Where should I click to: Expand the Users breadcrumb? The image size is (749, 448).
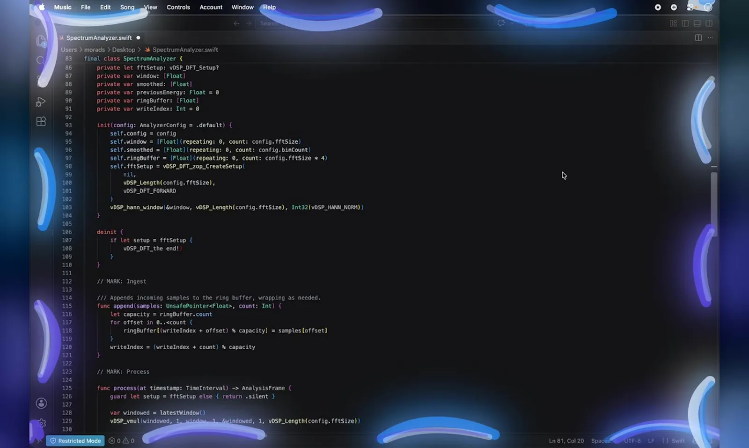(x=69, y=50)
